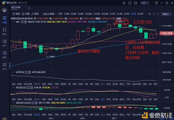The width and height of the screenshot is (174, 120).
Task: Add a new chart tab with plus button
Action: (x=29, y=8)
